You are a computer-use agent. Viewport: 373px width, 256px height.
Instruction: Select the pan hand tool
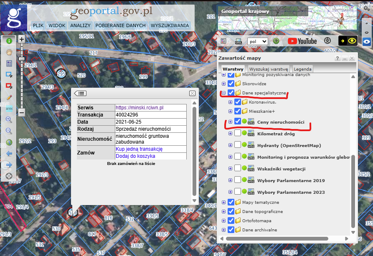tap(9, 52)
